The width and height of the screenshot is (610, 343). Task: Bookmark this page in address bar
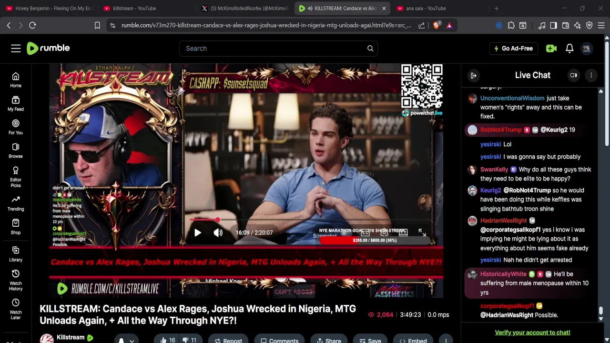pos(97,25)
